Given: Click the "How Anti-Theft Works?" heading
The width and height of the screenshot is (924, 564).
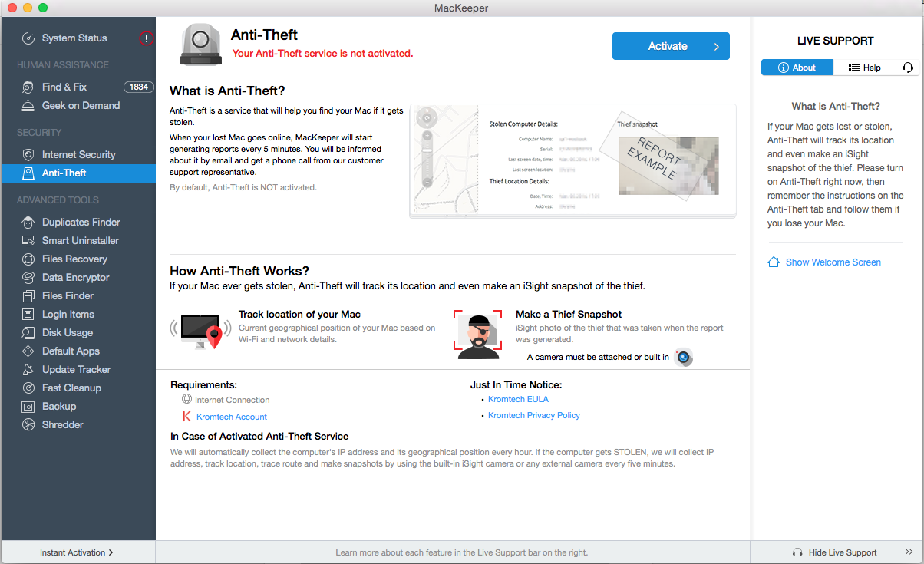Looking at the screenshot, I should coord(239,271).
